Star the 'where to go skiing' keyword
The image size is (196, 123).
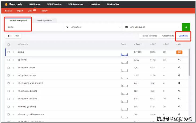click(x=13, y=107)
